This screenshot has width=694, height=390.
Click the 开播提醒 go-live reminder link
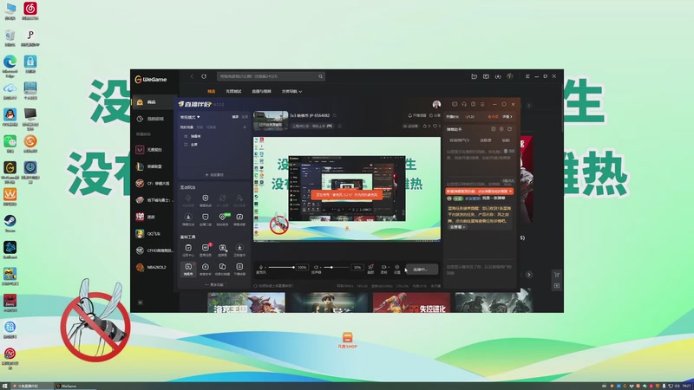click(416, 115)
